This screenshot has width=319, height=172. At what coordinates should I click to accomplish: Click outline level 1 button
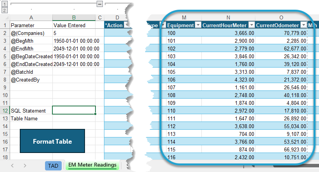(5, 3)
